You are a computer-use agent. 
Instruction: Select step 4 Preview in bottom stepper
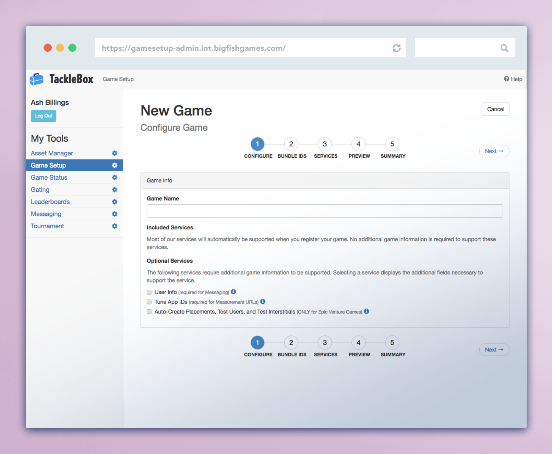[359, 343]
